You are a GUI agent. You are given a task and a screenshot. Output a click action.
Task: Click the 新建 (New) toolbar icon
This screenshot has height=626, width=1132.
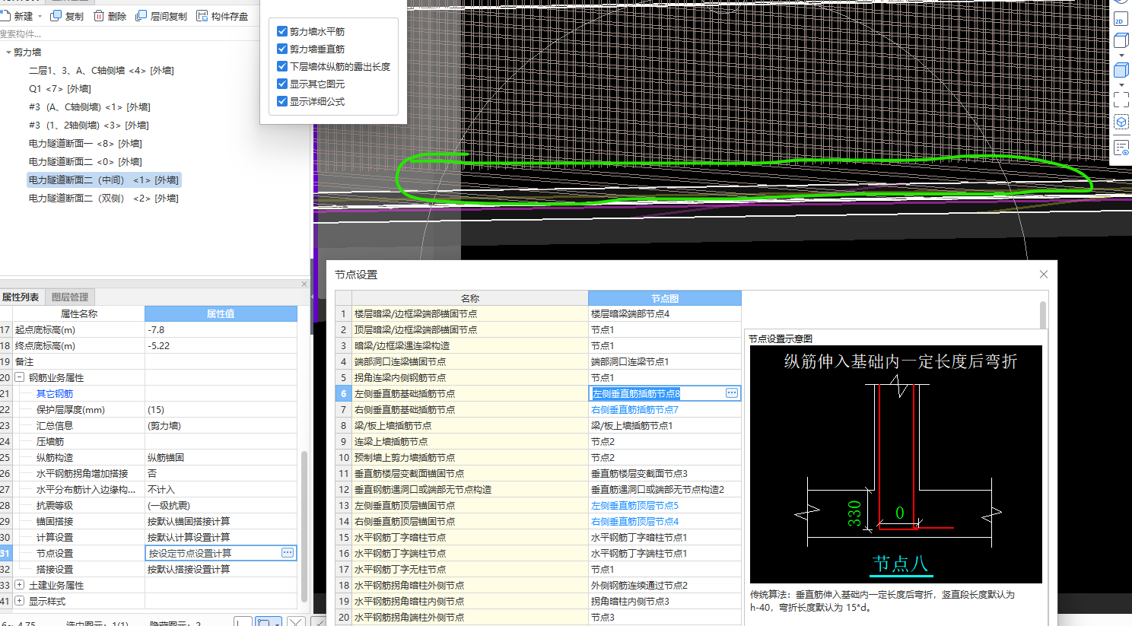coord(5,16)
